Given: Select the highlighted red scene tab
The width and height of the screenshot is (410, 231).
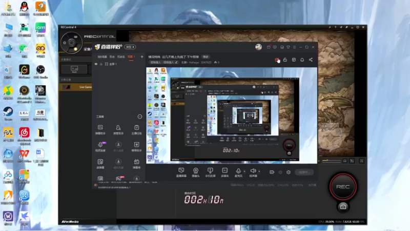Looking at the screenshot, I should 131,56.
